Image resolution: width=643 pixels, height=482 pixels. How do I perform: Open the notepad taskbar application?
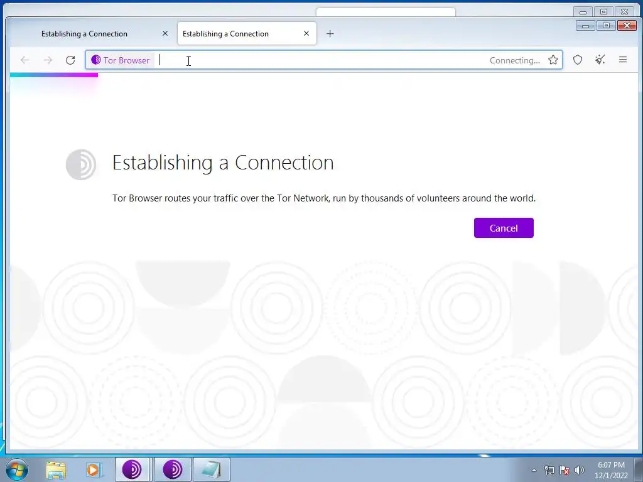212,469
